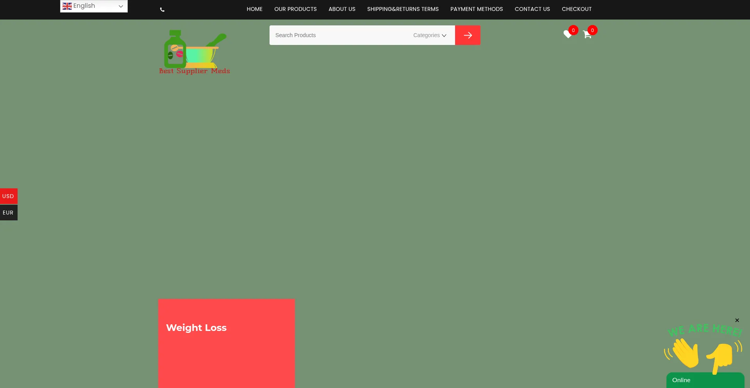Submit search with red arrow button
750x388 pixels.
coord(468,35)
